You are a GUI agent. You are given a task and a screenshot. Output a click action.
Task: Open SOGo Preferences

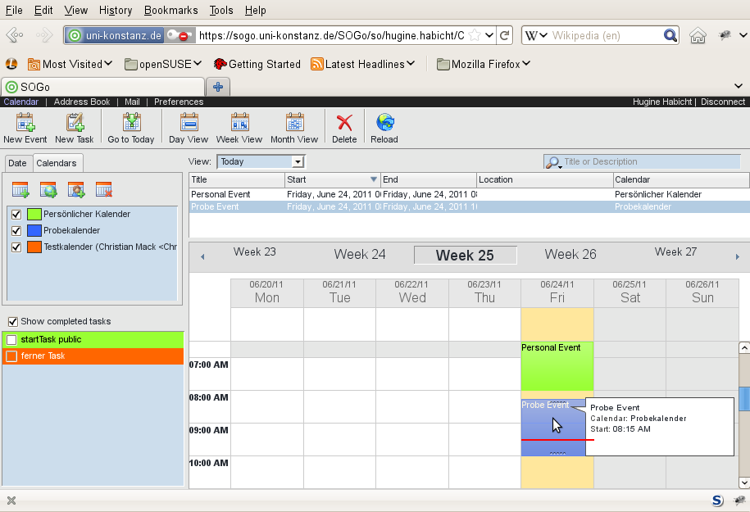(x=179, y=102)
